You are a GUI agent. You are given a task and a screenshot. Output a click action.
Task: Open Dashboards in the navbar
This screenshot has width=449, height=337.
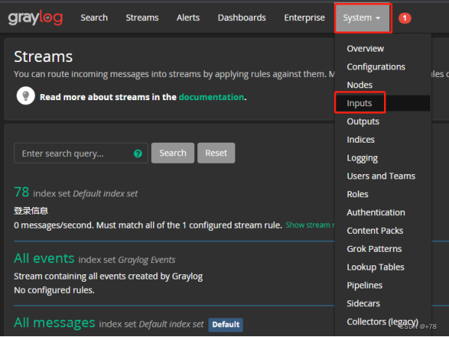pyautogui.click(x=241, y=18)
